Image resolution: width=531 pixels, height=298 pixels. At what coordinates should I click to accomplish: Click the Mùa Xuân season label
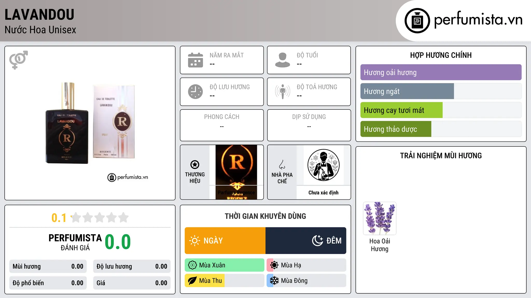[212, 265]
